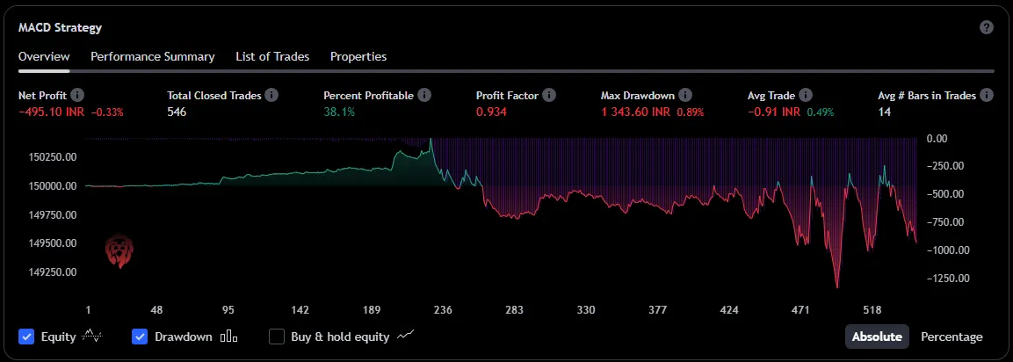
Task: Click the equity curve peak near trade 236
Action: point(431,140)
